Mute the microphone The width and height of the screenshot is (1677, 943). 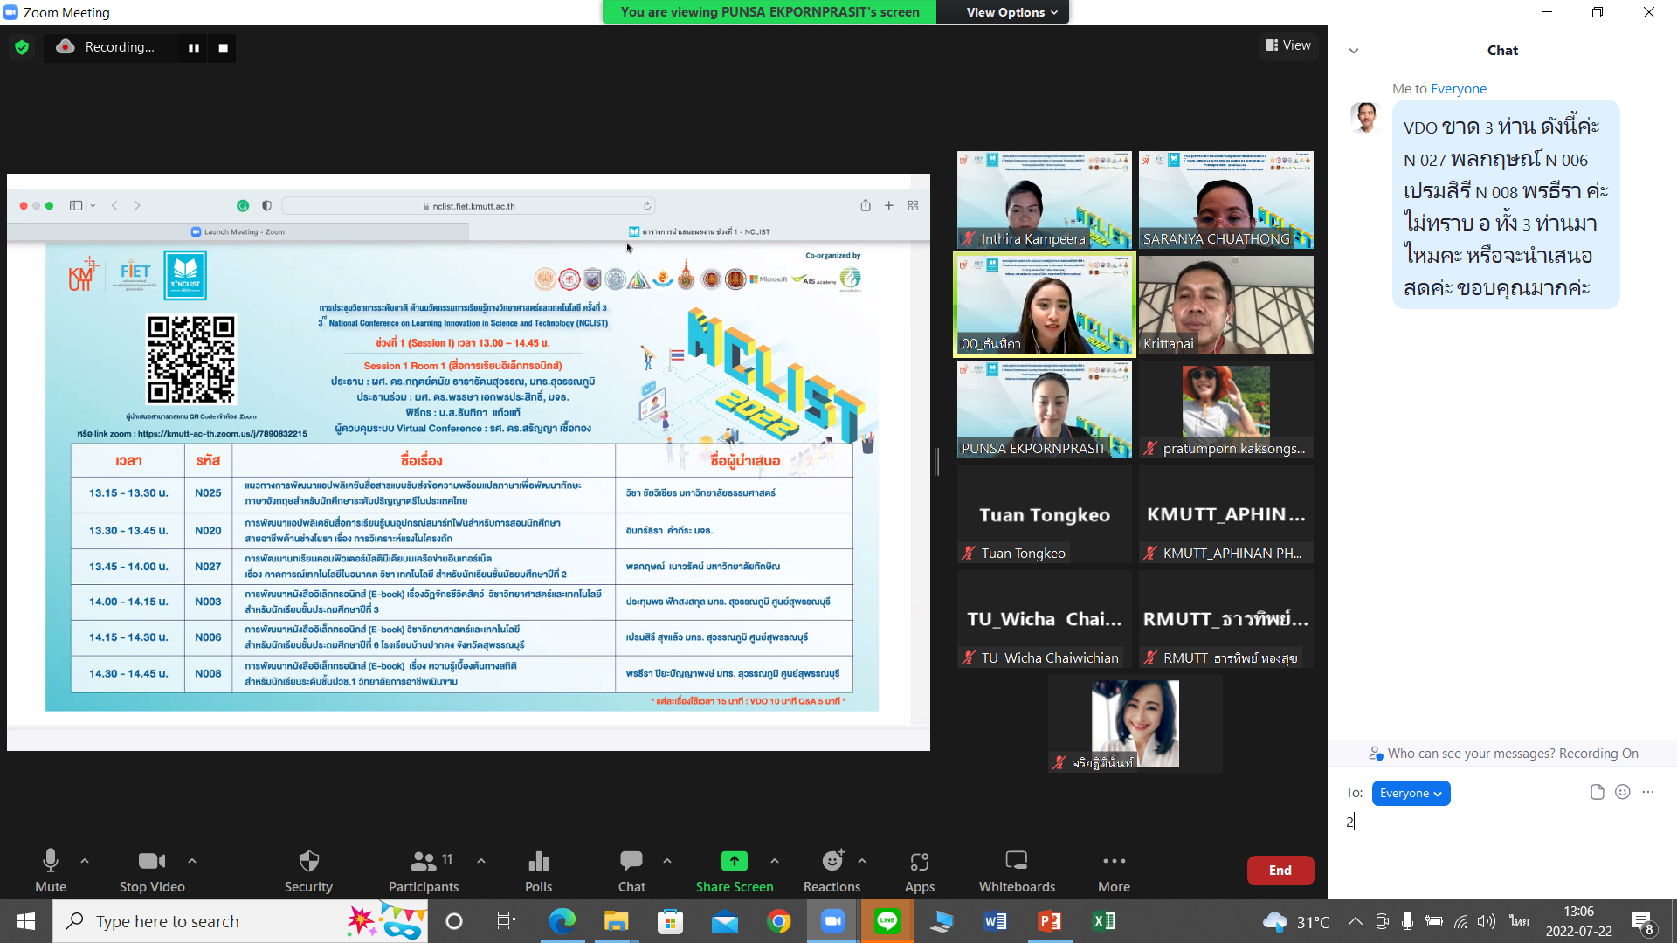click(x=51, y=862)
